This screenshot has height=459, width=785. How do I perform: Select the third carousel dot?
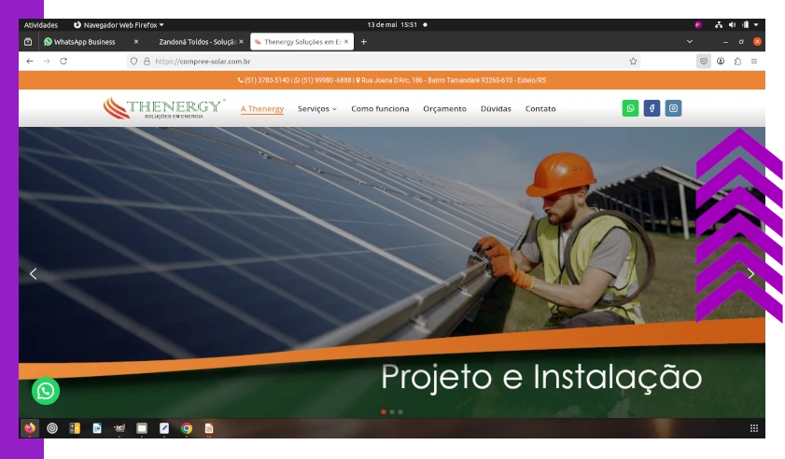click(400, 412)
